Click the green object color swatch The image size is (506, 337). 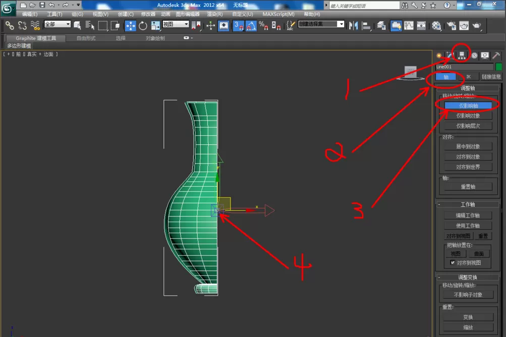tap(498, 67)
